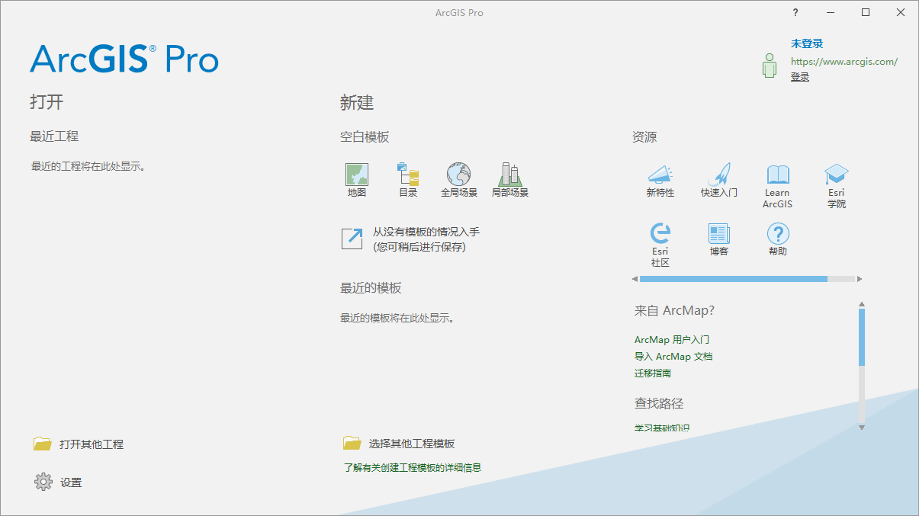Screen dimensions: 919x516
Task: Open 设置 with the gear icon
Action: [43, 482]
